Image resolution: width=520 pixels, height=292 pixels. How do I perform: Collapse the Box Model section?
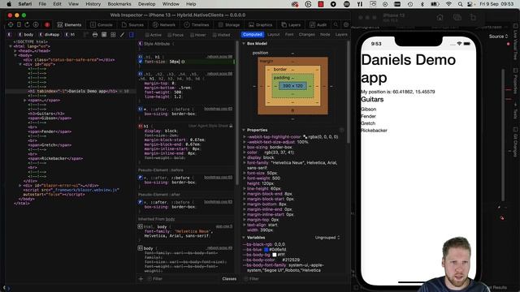[244, 43]
